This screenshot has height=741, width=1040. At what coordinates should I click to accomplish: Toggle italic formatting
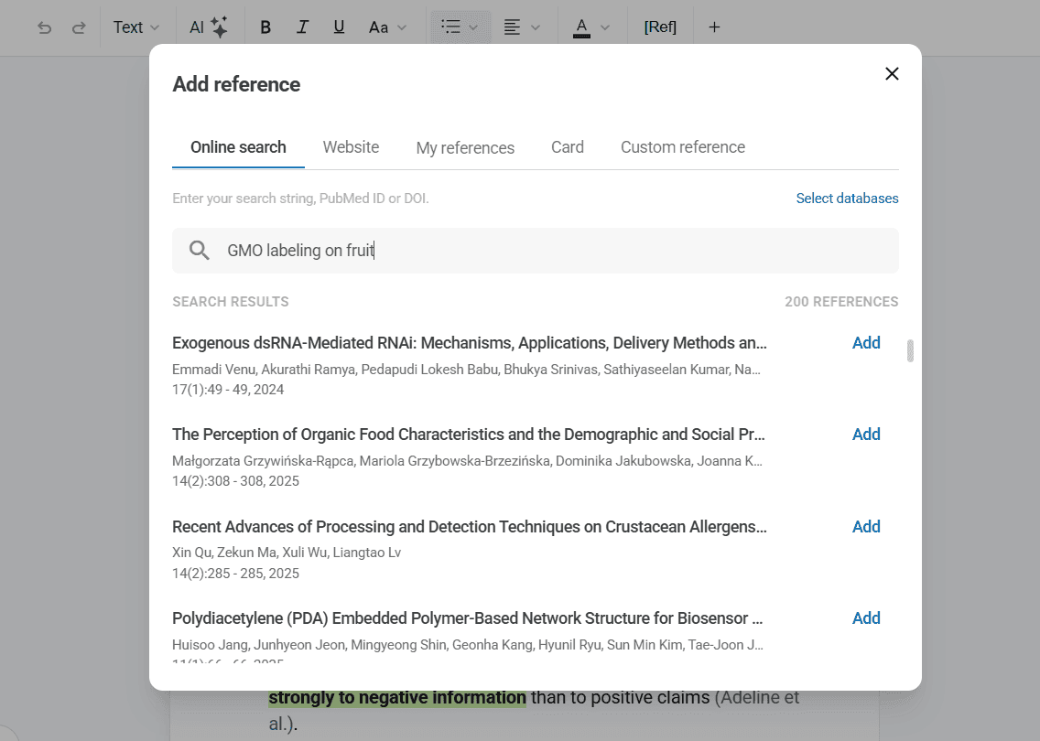pyautogui.click(x=303, y=27)
